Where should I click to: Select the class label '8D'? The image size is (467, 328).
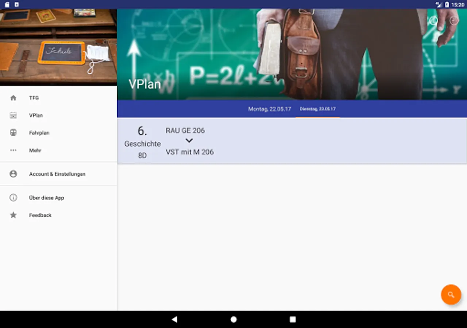pos(142,156)
